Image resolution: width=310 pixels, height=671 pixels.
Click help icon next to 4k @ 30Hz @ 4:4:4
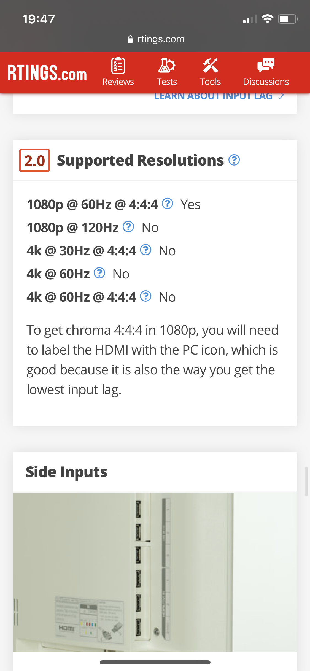pyautogui.click(x=146, y=250)
